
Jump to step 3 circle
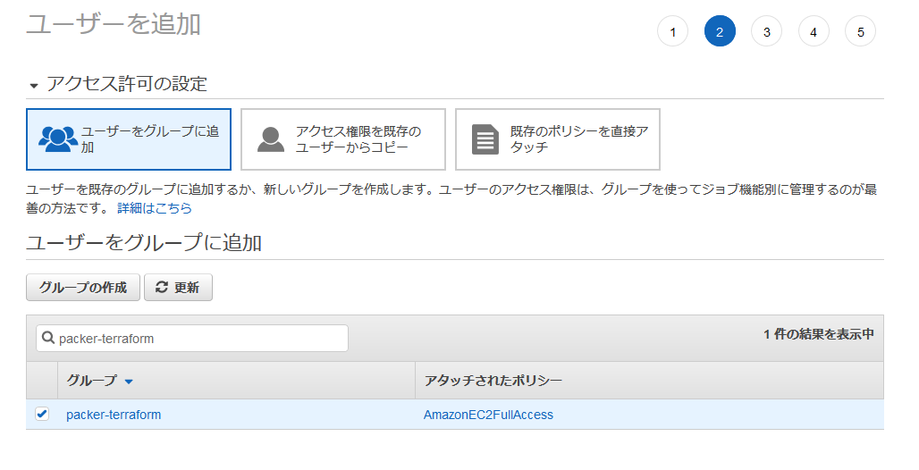[x=766, y=32]
